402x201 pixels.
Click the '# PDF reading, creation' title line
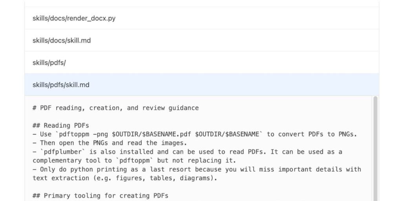(115, 108)
